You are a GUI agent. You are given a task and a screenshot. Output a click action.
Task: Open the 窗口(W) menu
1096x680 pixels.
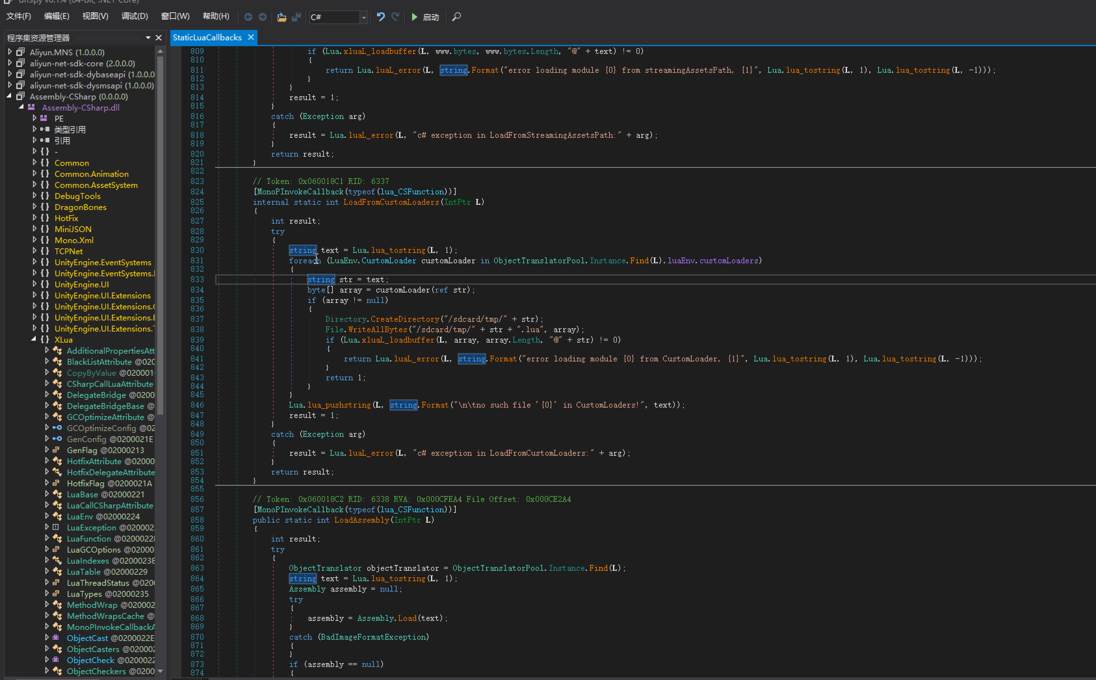tap(176, 16)
